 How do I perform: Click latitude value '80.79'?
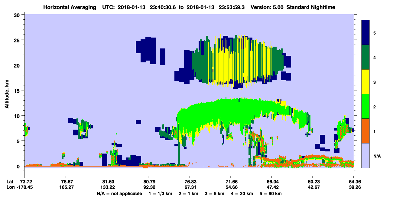point(148,182)
